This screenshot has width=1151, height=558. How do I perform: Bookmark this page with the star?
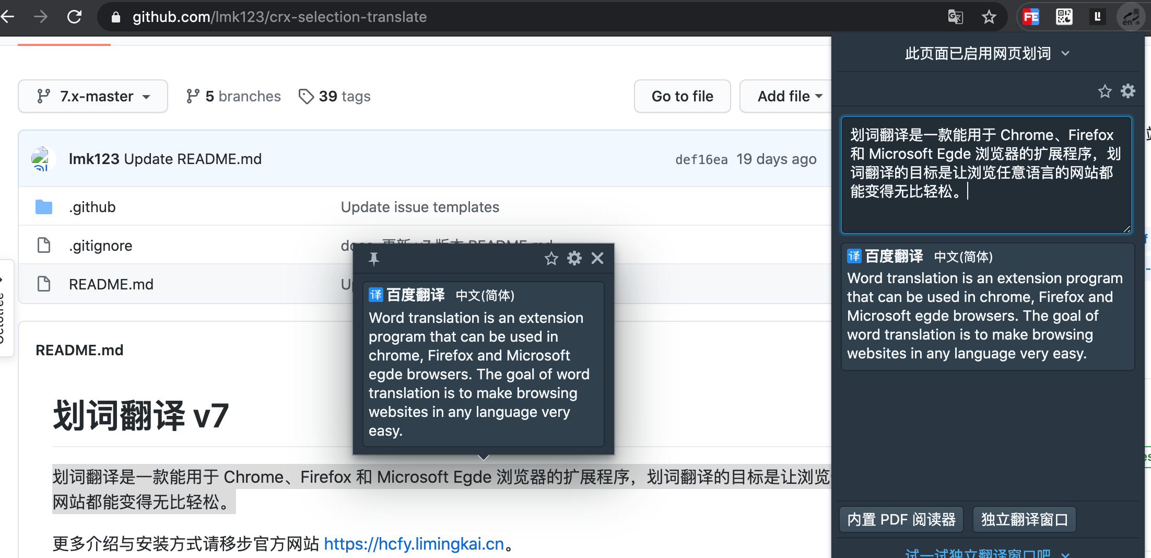coord(989,17)
